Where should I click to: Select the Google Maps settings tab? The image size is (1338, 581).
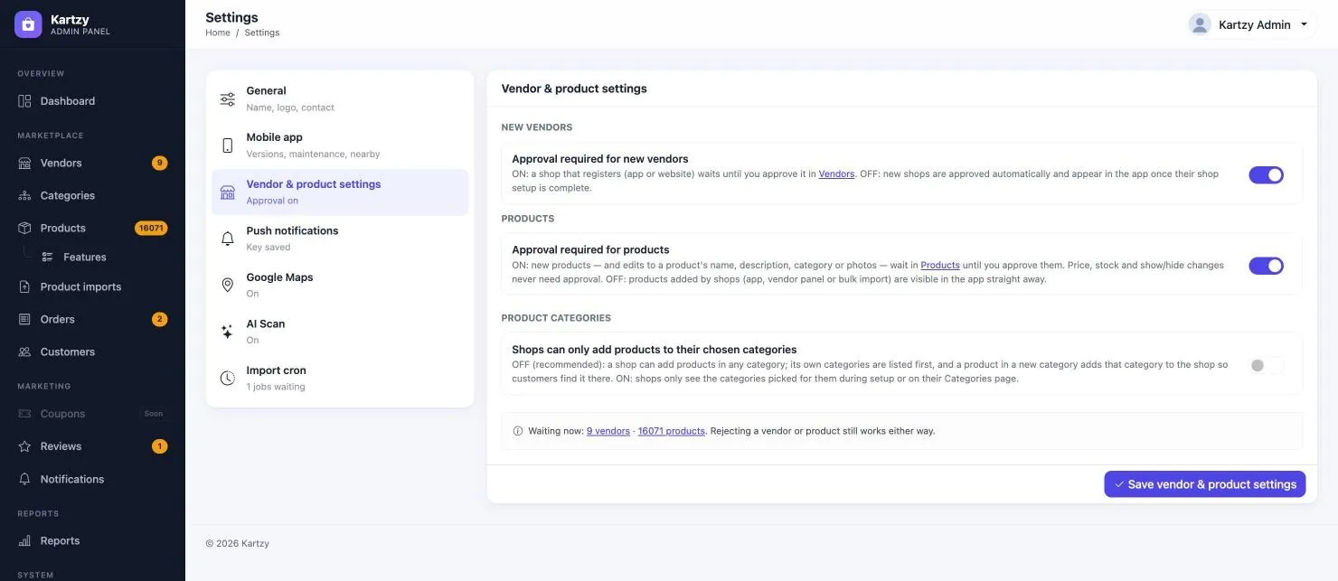[x=340, y=286]
